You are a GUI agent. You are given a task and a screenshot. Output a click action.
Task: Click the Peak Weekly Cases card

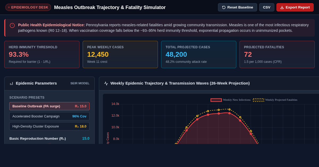120,54
